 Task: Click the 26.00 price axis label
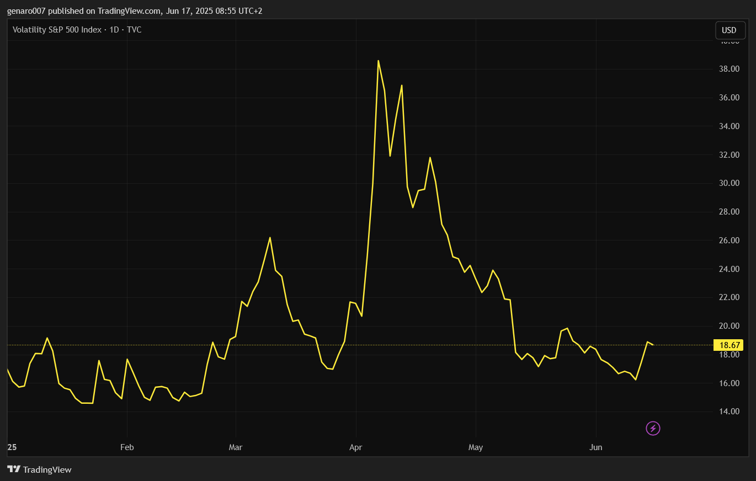tap(730, 240)
